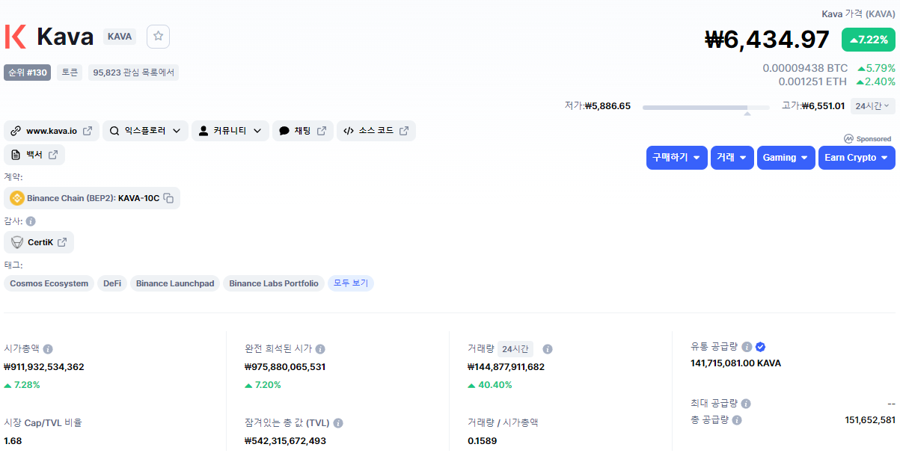Click info icon beside 완전 희석된 시가
Image resolution: width=900 pixels, height=462 pixels.
coord(320,349)
